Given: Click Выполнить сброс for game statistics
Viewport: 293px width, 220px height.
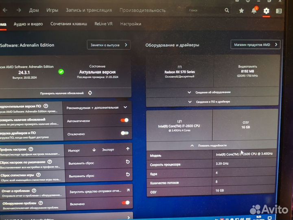Looking at the screenshot, I should (82, 176).
